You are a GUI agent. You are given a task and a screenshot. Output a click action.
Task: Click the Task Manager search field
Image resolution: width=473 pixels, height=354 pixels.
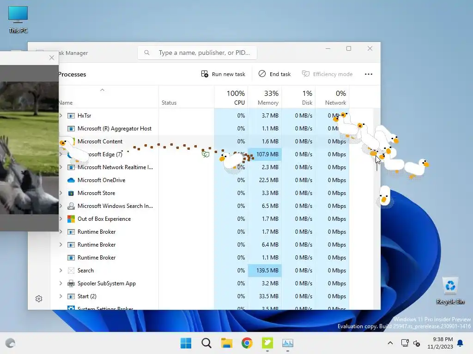197,53
